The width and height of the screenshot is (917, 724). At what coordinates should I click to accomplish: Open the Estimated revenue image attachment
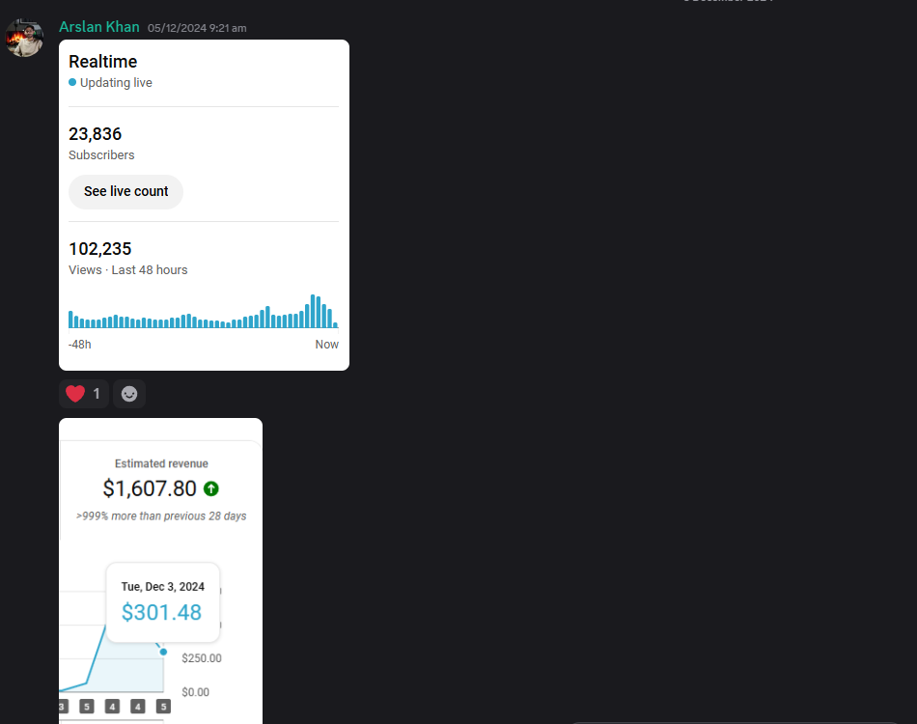tap(161, 571)
